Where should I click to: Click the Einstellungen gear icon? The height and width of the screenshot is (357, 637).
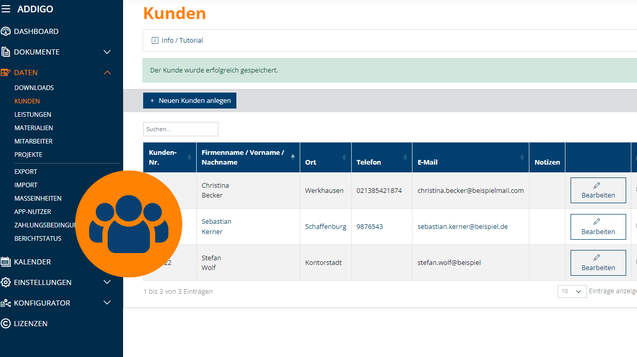pos(6,282)
